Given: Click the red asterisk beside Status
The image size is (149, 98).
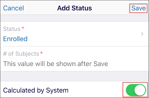Looking at the screenshot, I should (23, 28).
